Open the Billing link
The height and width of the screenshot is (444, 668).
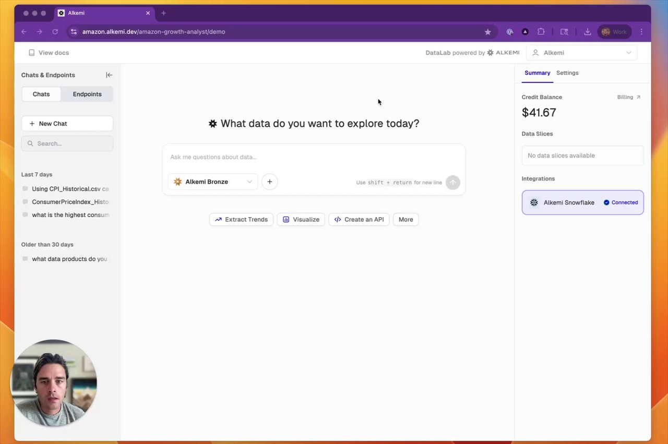click(629, 97)
